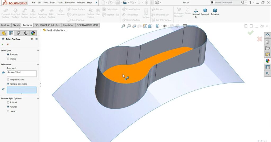271x142 pixels.
Task: Open the Insert menu
Action: (53, 3)
